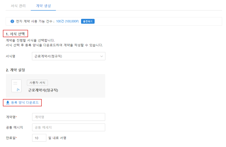Image resolution: width=226 pixels, height=147 pixels.
Task: Open the 근로계약서(정규직) form selector
Action: [x=69, y=56]
